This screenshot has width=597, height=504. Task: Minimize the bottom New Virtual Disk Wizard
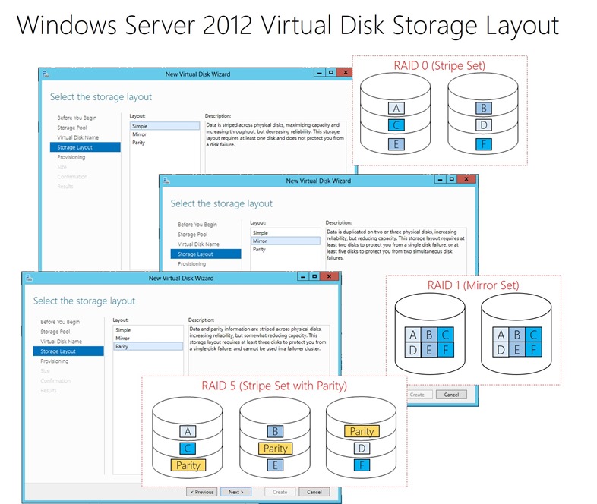click(303, 276)
